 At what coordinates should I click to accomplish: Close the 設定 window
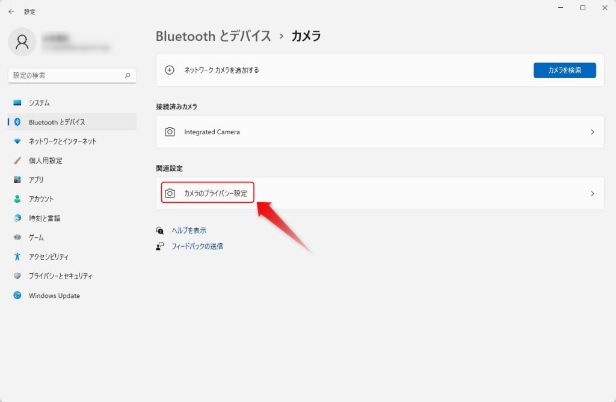coord(605,8)
